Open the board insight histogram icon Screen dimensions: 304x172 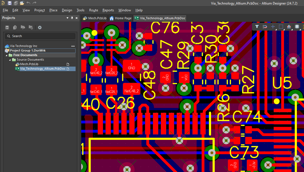(289, 26)
